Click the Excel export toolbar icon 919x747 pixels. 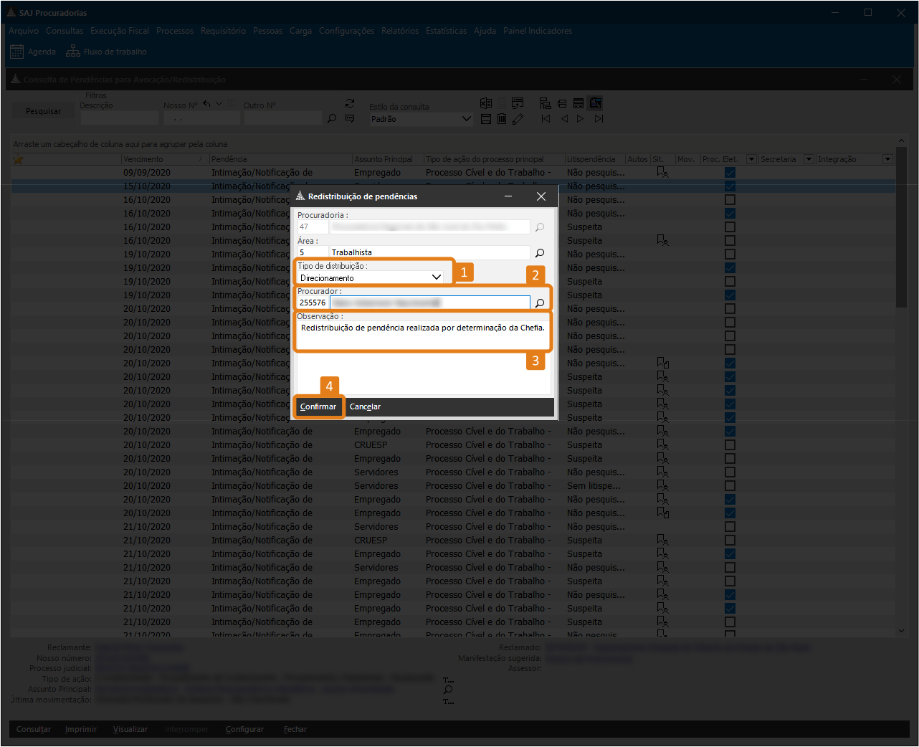coord(486,103)
